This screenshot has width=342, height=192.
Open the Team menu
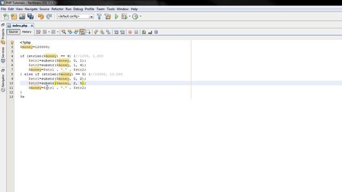[x=100, y=9]
